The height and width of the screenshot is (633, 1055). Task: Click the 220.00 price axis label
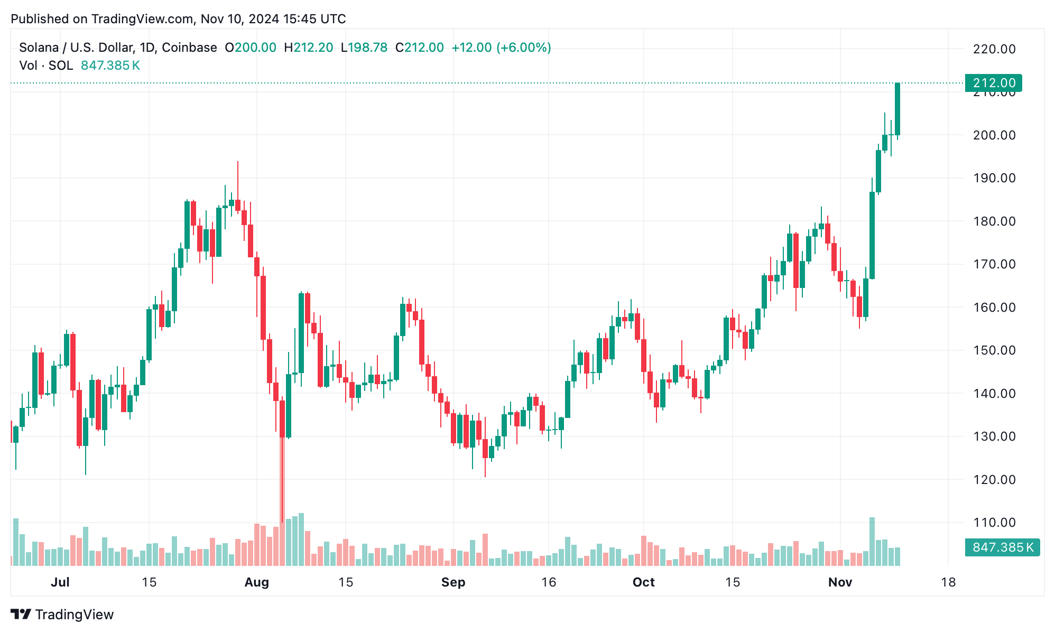tap(994, 49)
